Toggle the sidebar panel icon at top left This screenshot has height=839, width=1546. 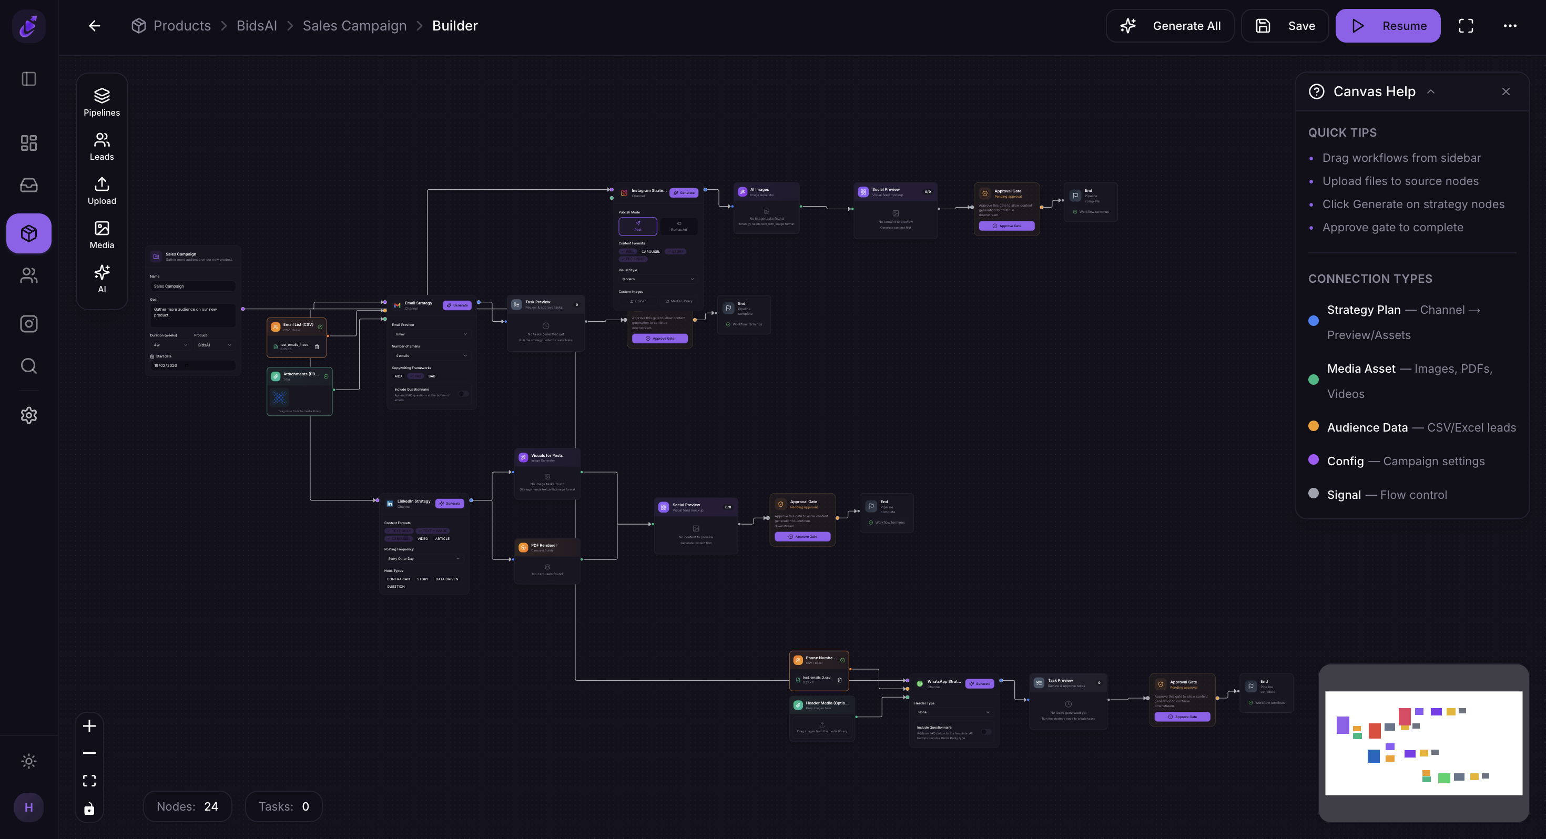click(x=29, y=79)
